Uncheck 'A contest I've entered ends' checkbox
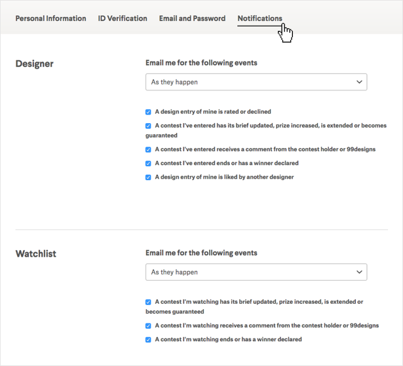Viewport: 403px width, 366px height. coord(149,164)
